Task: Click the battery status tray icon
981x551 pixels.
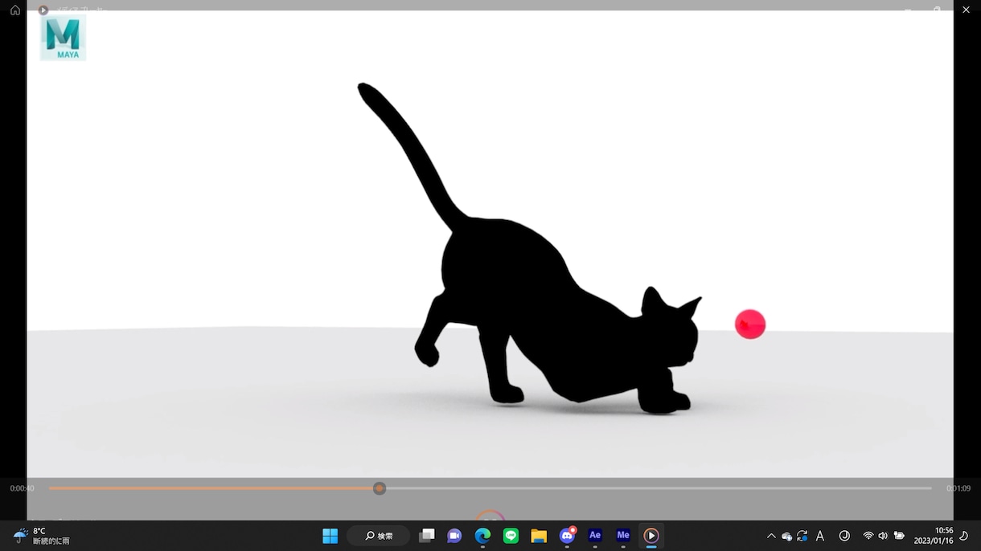Action: coord(899,536)
